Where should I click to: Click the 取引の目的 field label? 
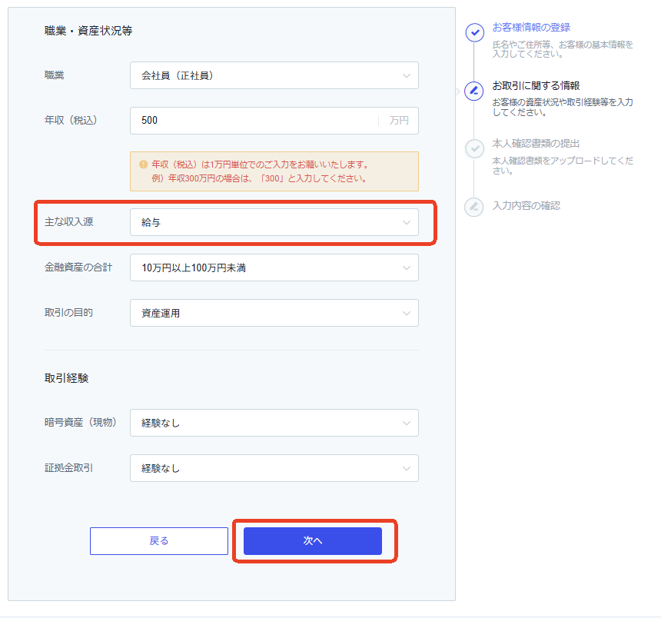click(x=68, y=312)
